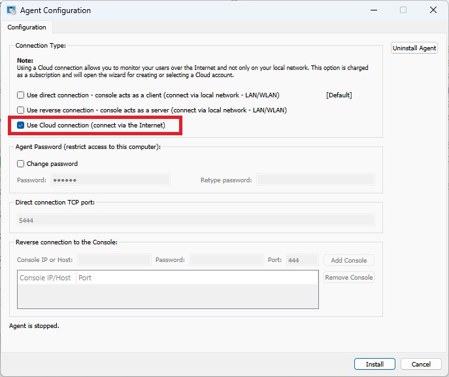
Task: Tick the reverse connection checkbox
Action: pyautogui.click(x=21, y=110)
